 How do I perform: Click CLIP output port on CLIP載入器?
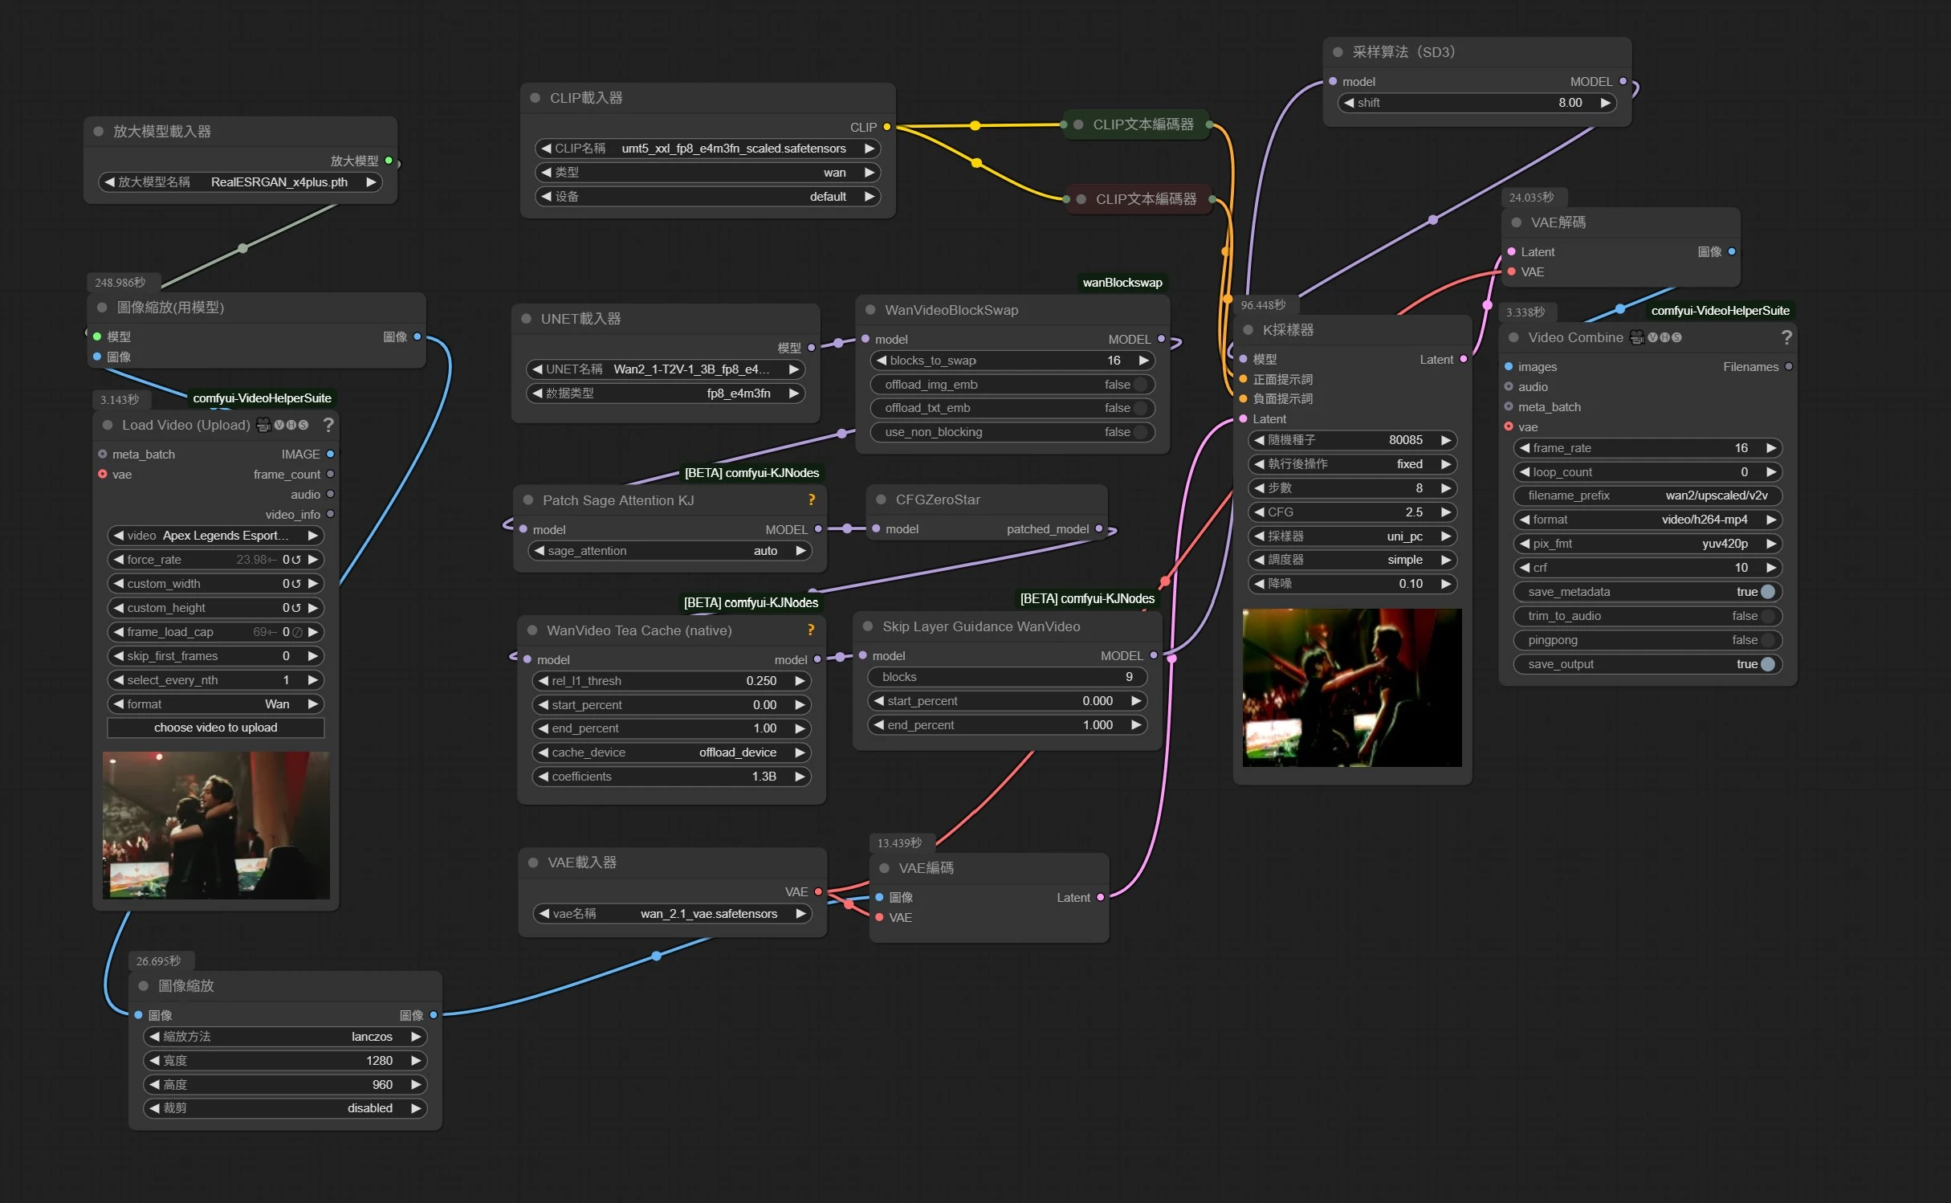pos(886,127)
